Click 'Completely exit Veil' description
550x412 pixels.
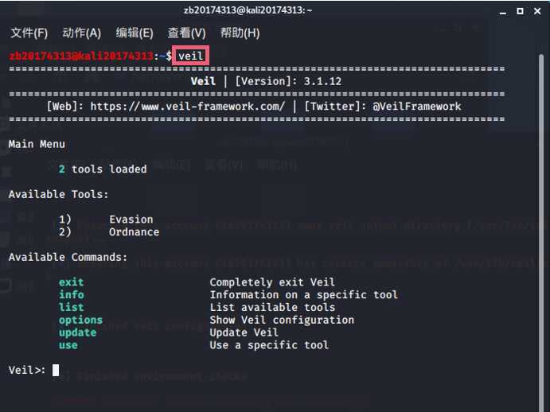272,282
